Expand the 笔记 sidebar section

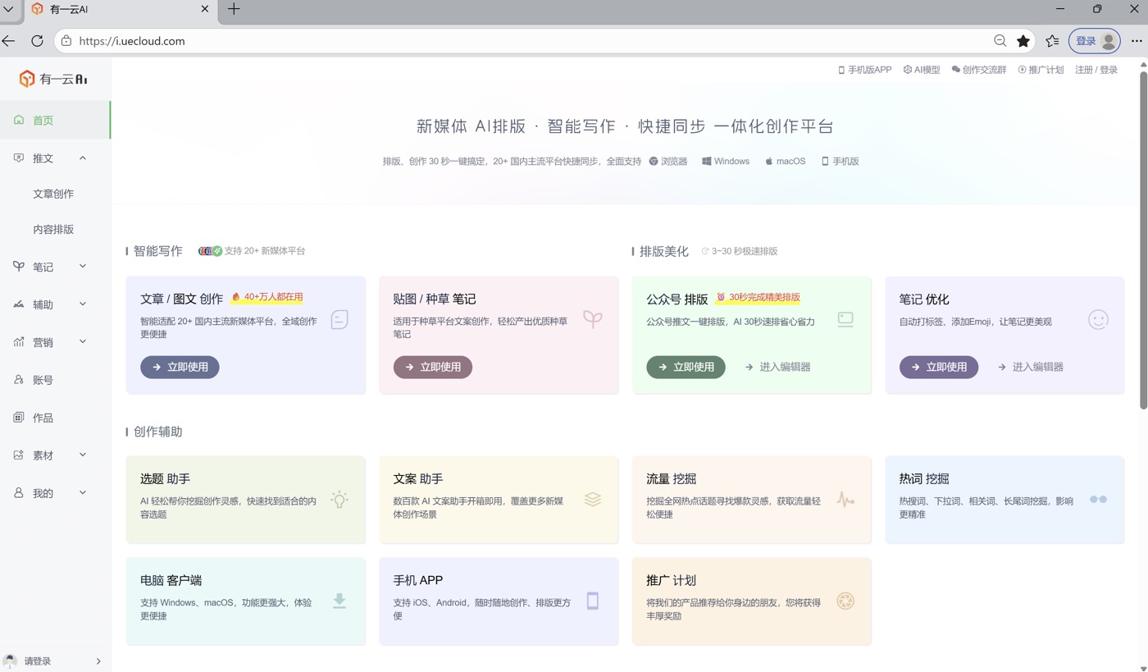[x=83, y=266]
